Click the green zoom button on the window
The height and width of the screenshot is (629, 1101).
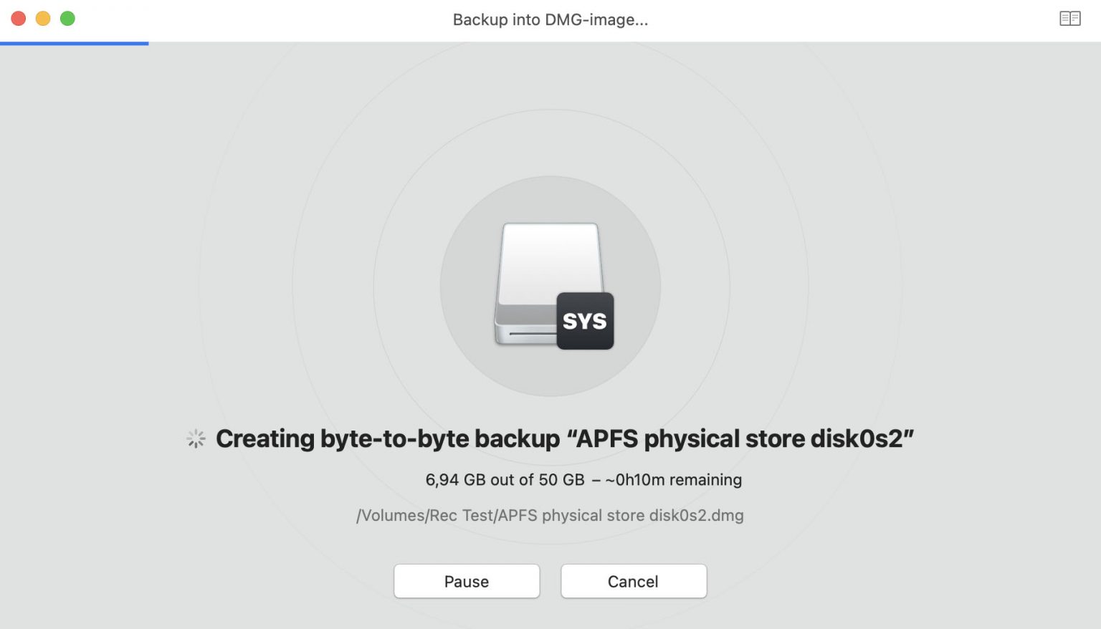point(67,19)
